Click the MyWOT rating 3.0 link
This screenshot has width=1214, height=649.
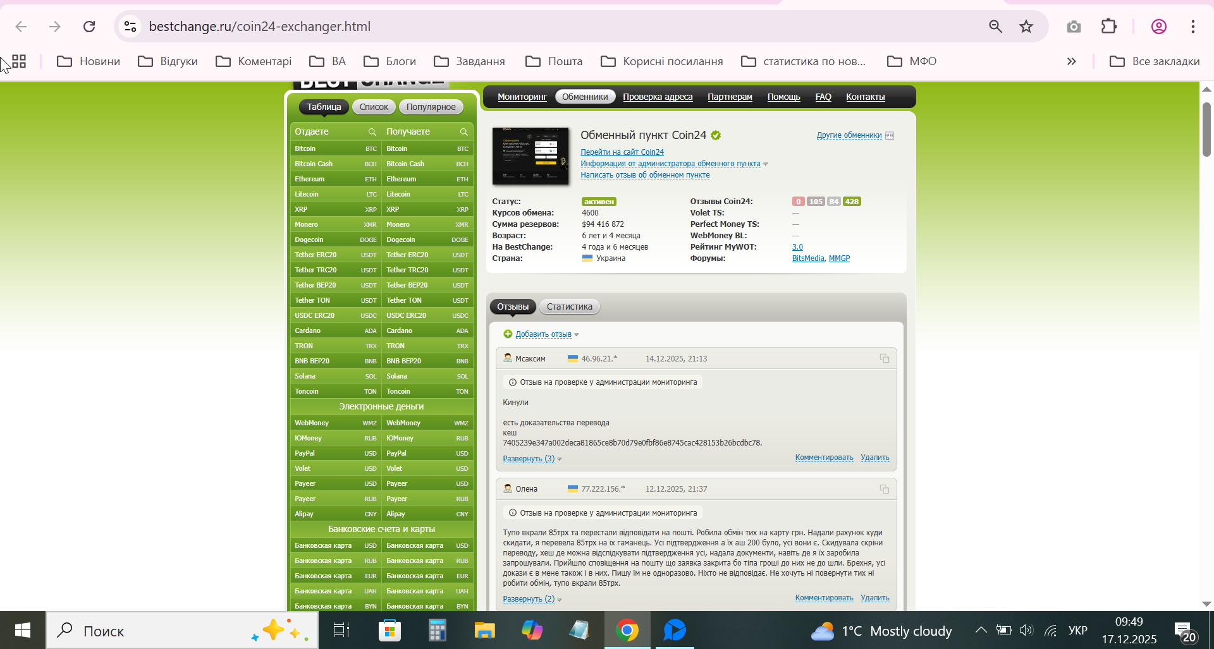tap(797, 247)
